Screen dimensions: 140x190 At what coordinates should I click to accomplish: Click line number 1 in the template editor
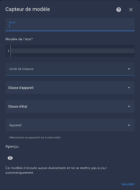coord(8,51)
